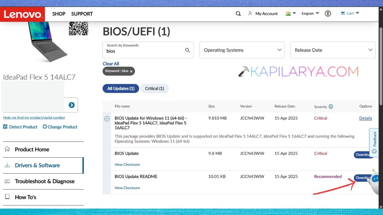Viewport: 383px width, 215px height.
Task: Go to Product Home
Action: tap(43, 149)
